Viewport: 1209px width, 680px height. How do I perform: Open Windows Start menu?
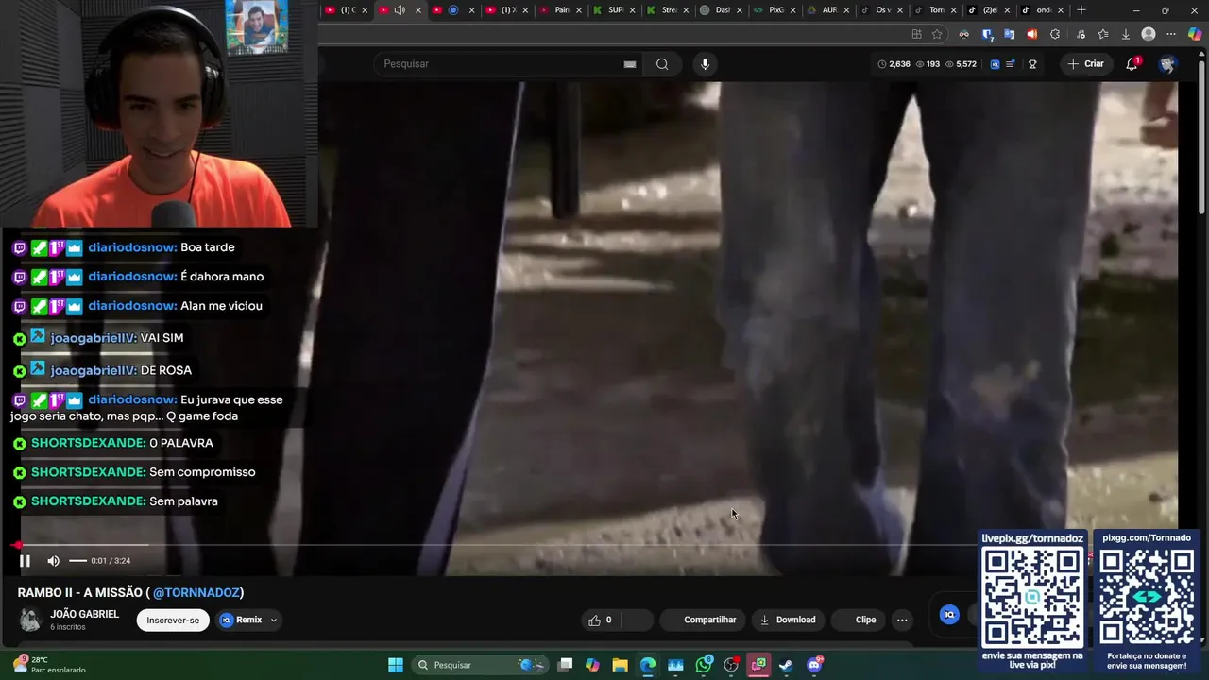(396, 665)
